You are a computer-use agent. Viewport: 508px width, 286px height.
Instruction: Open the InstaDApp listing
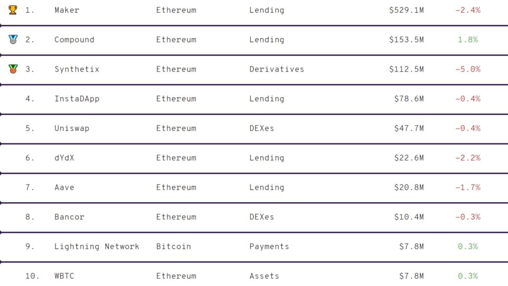pos(77,99)
